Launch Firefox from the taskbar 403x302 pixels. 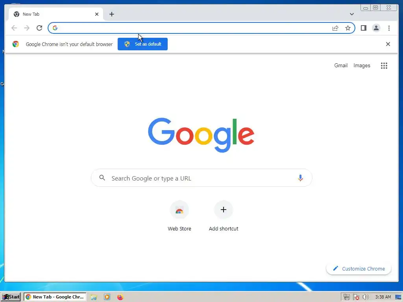(x=120, y=297)
